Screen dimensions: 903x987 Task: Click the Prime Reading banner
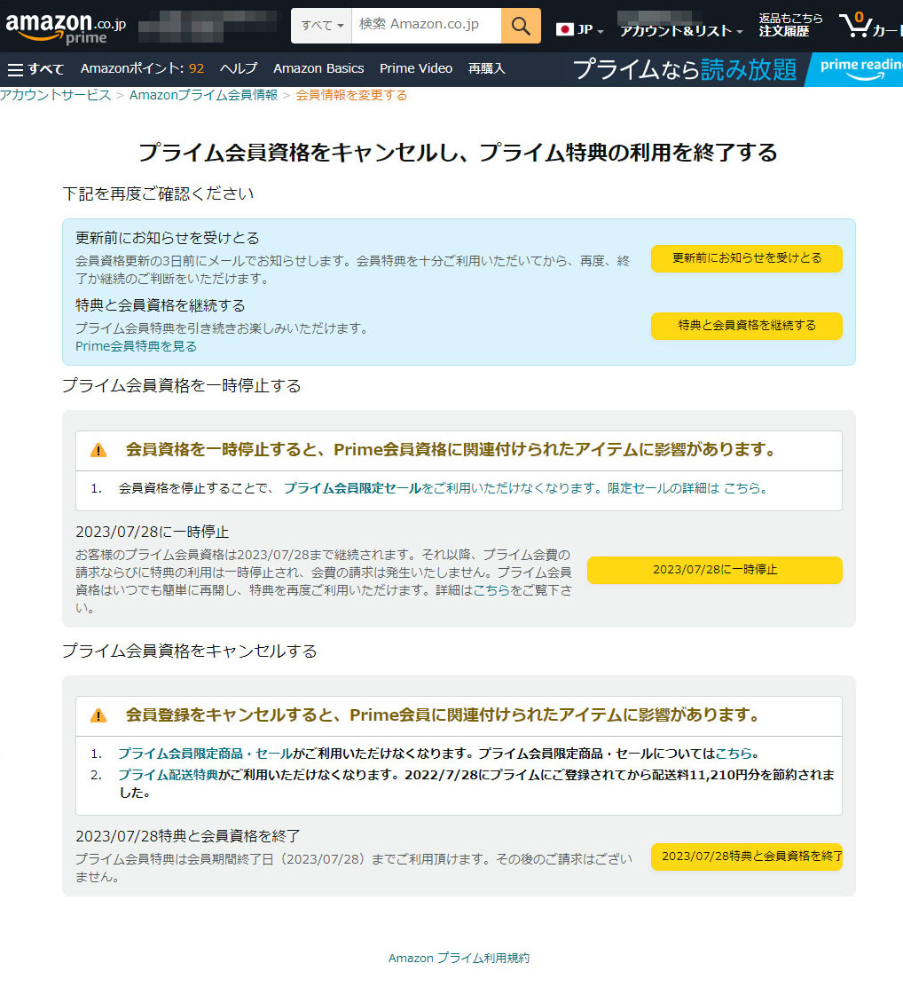click(x=736, y=69)
